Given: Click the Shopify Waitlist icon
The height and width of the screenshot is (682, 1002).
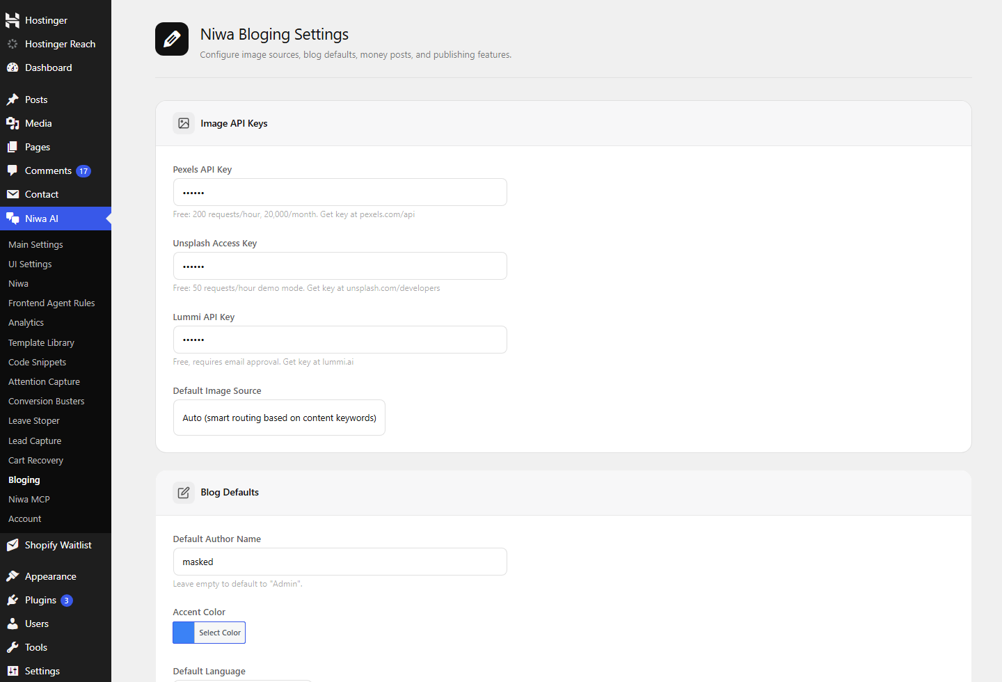Looking at the screenshot, I should pos(13,545).
